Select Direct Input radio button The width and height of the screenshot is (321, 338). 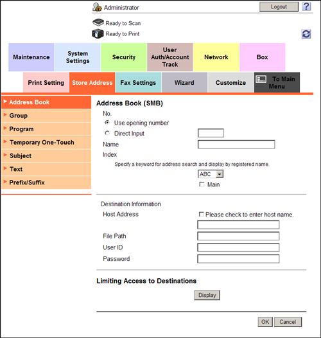pos(107,133)
